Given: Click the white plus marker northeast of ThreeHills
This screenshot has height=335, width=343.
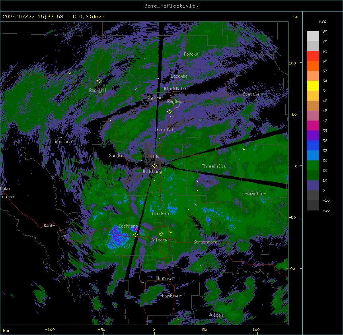Looking at the screenshot, I should click(x=244, y=149).
